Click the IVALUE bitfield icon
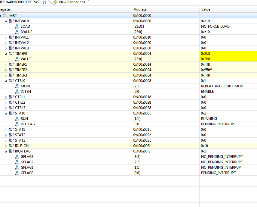Screen dimensions: 257x207 pos(17,32)
